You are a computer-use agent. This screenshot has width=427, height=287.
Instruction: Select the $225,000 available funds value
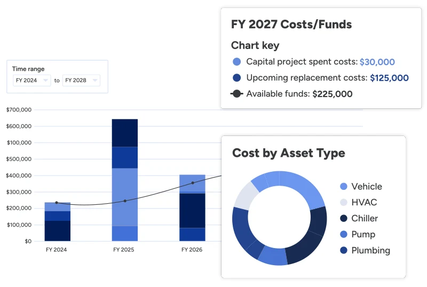(332, 94)
